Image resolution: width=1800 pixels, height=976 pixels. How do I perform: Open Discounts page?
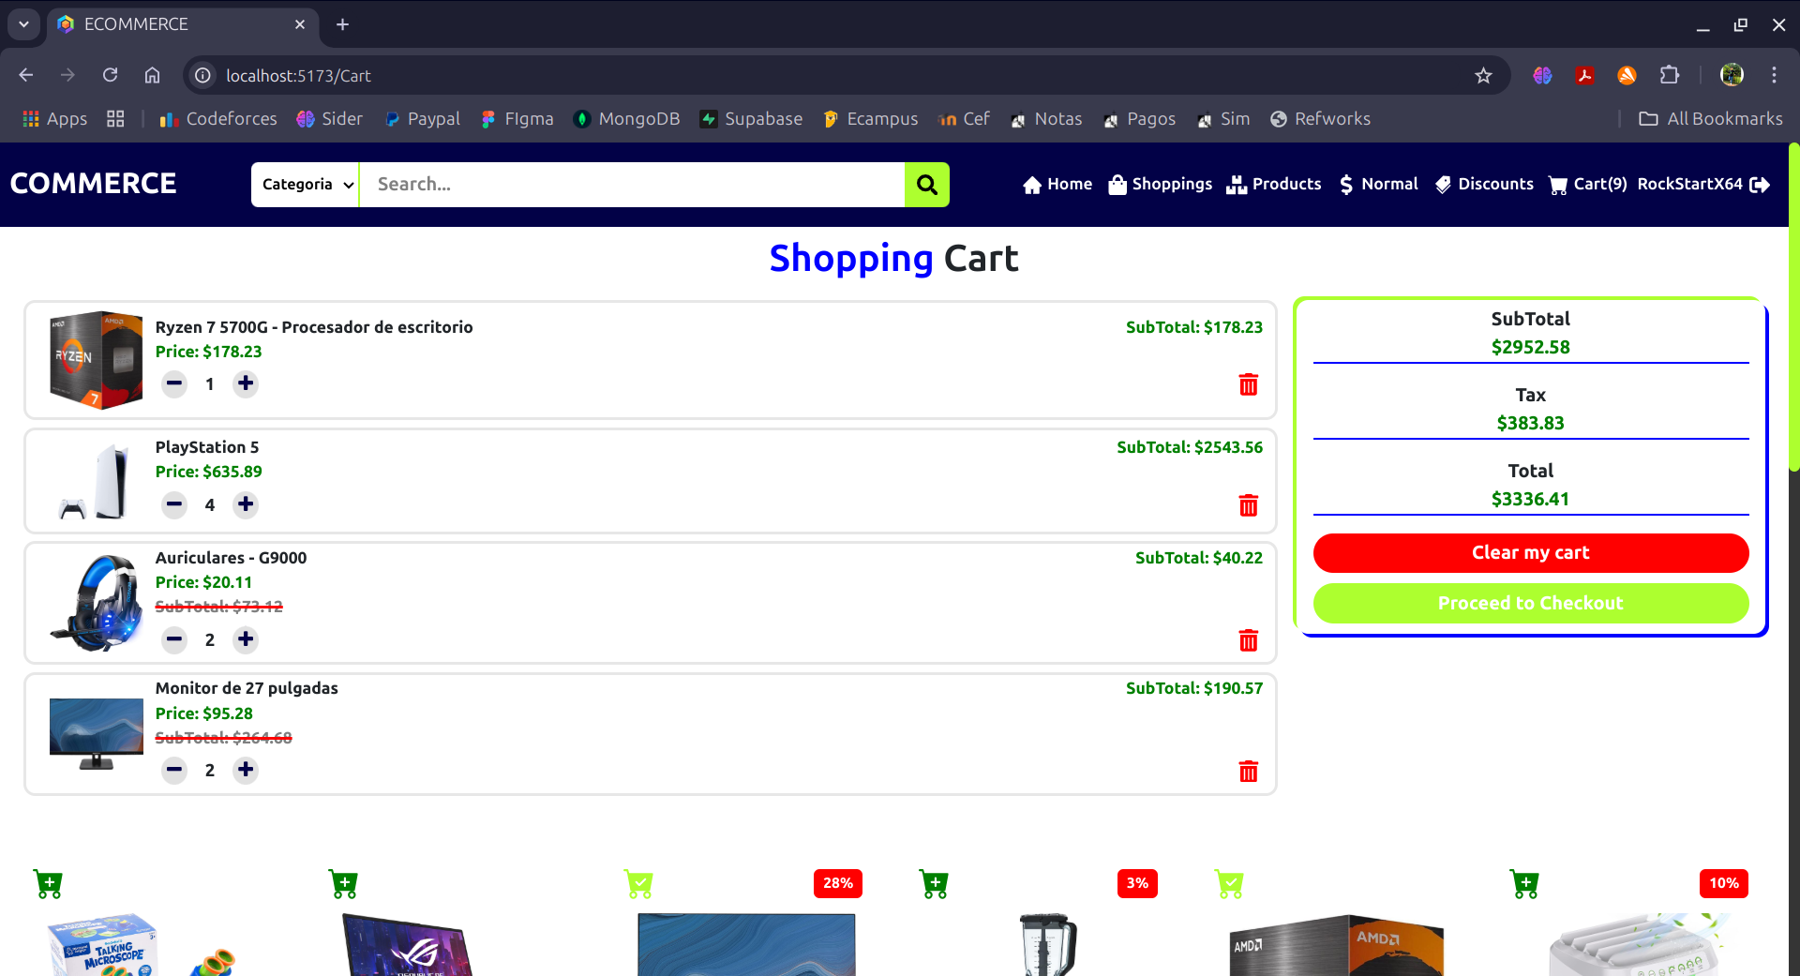pyautogui.click(x=1484, y=185)
